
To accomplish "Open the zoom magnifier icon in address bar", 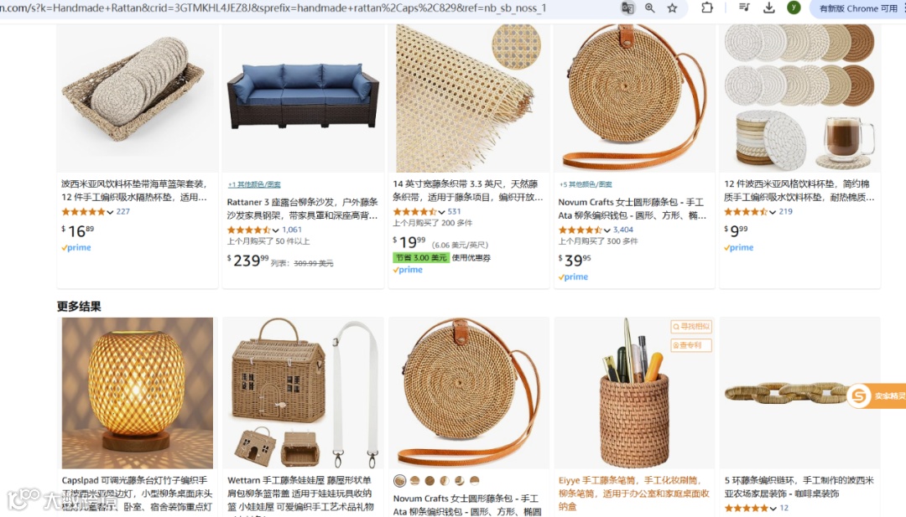I will 650,8.
